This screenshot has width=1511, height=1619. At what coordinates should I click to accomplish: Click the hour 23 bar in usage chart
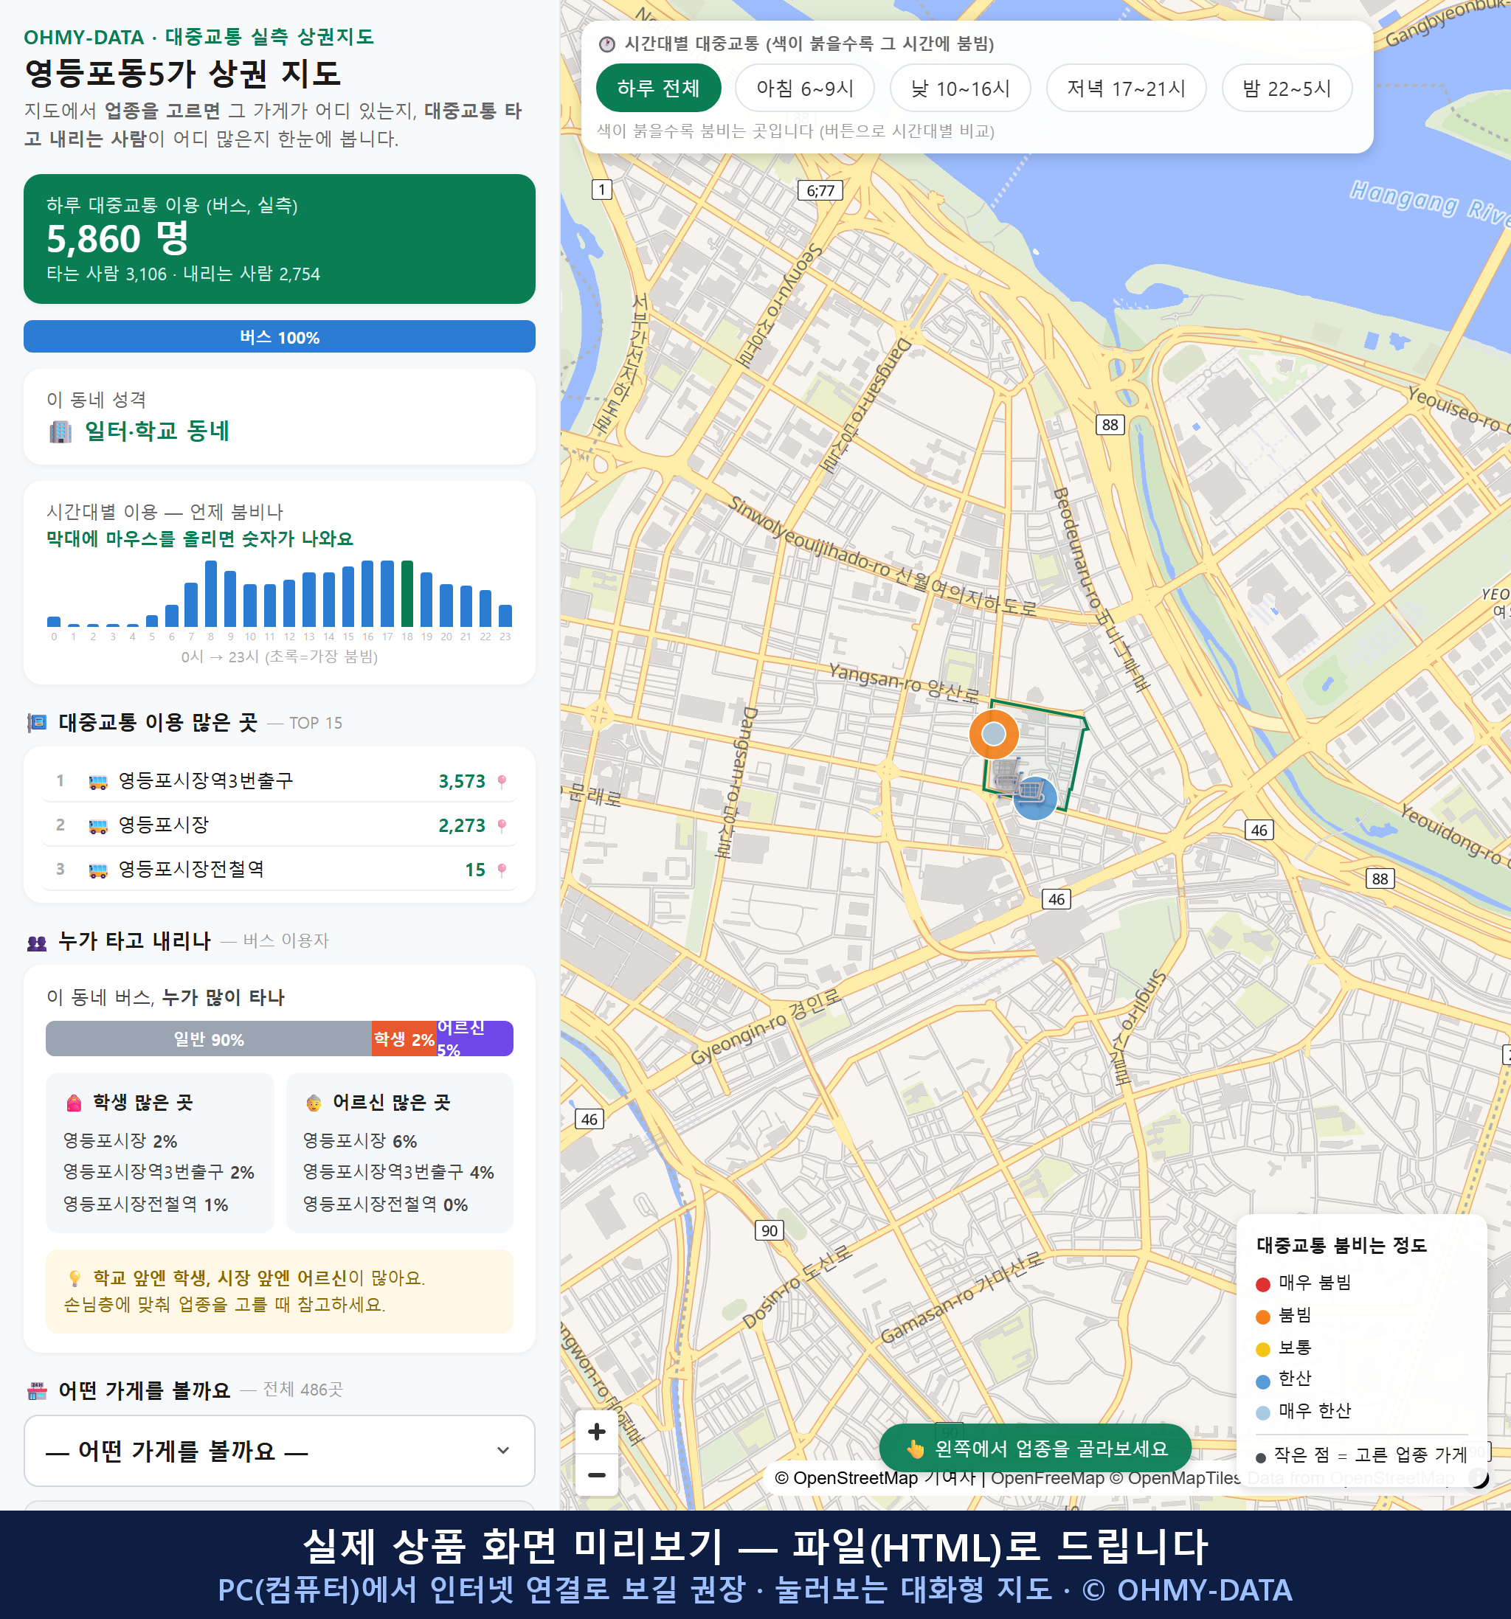[505, 616]
